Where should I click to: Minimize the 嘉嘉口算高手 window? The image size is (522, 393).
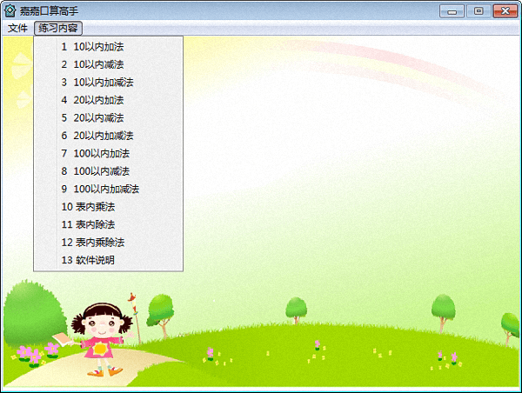[452, 10]
